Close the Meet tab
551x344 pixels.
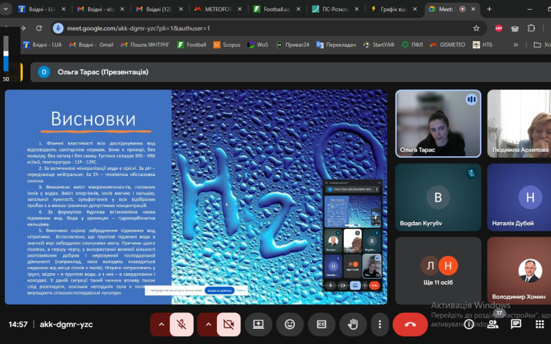[473, 9]
